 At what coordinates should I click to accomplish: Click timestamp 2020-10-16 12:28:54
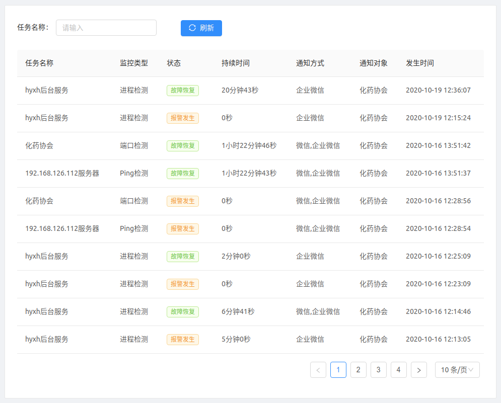pos(438,229)
